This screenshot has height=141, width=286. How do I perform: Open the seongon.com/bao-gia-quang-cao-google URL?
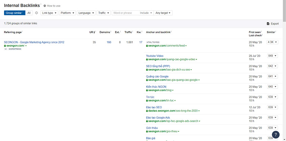(x=173, y=80)
